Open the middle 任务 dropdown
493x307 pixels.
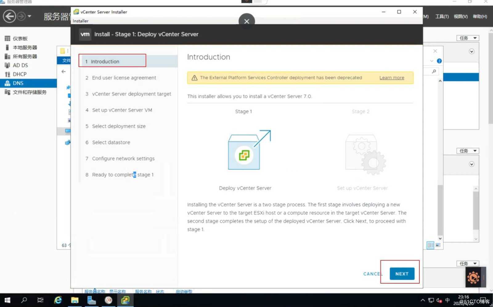(467, 151)
